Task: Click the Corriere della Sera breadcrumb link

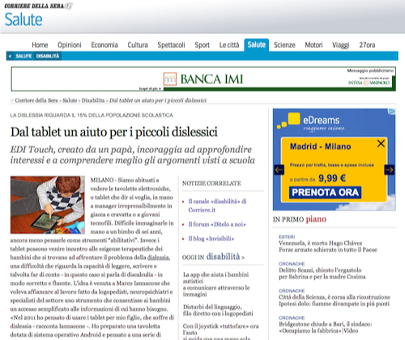Action: point(36,100)
